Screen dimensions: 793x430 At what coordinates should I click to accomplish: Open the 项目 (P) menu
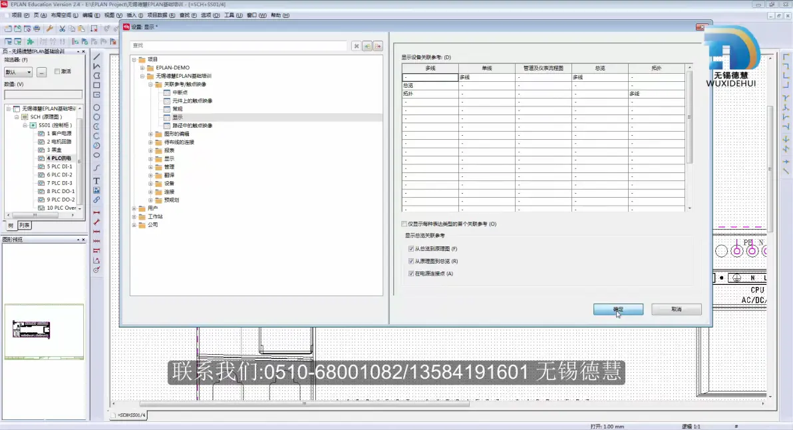pos(20,15)
